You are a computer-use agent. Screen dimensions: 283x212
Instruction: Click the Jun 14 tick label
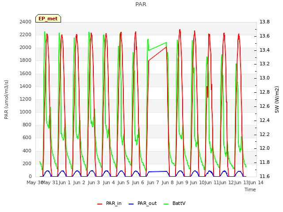click(x=256, y=182)
